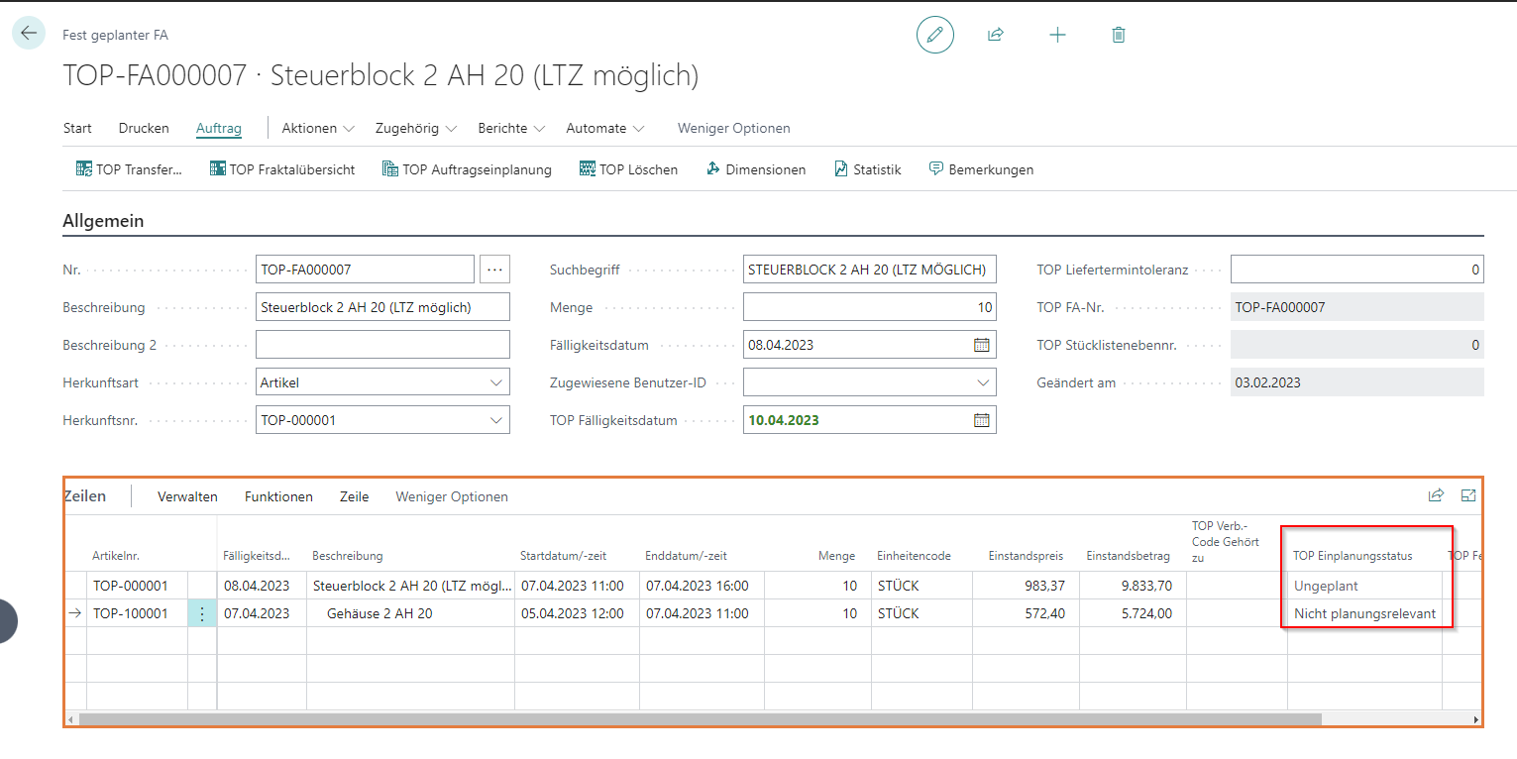Click the share icon in header
The width and height of the screenshot is (1517, 759).
(x=995, y=35)
